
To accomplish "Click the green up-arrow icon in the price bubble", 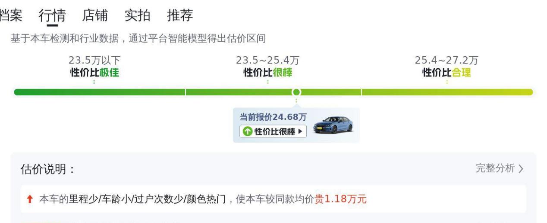I will pos(247,131).
